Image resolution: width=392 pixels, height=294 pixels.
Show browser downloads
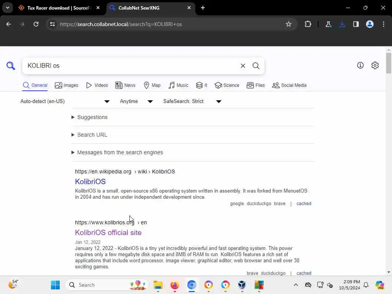click(342, 24)
